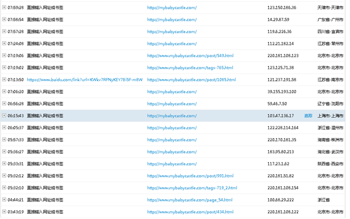Select the IP address 220.181.108.123
350x219 pixels.
[283, 56]
